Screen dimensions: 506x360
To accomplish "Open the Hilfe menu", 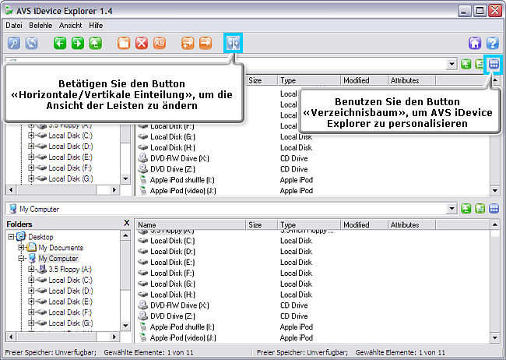I will pos(96,25).
